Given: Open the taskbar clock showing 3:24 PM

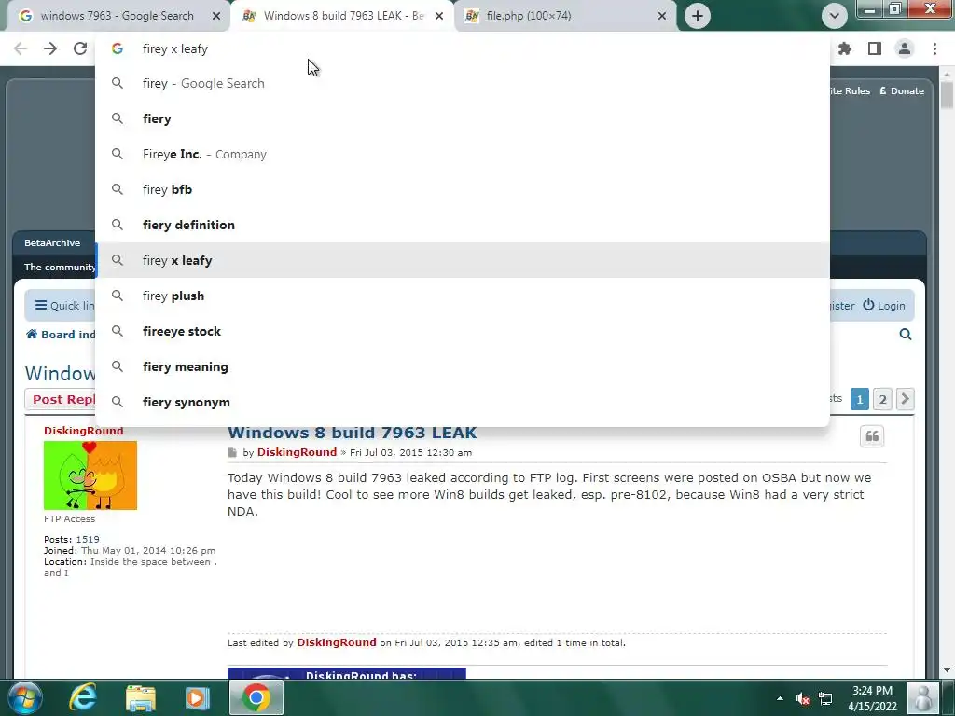Looking at the screenshot, I should [x=872, y=698].
